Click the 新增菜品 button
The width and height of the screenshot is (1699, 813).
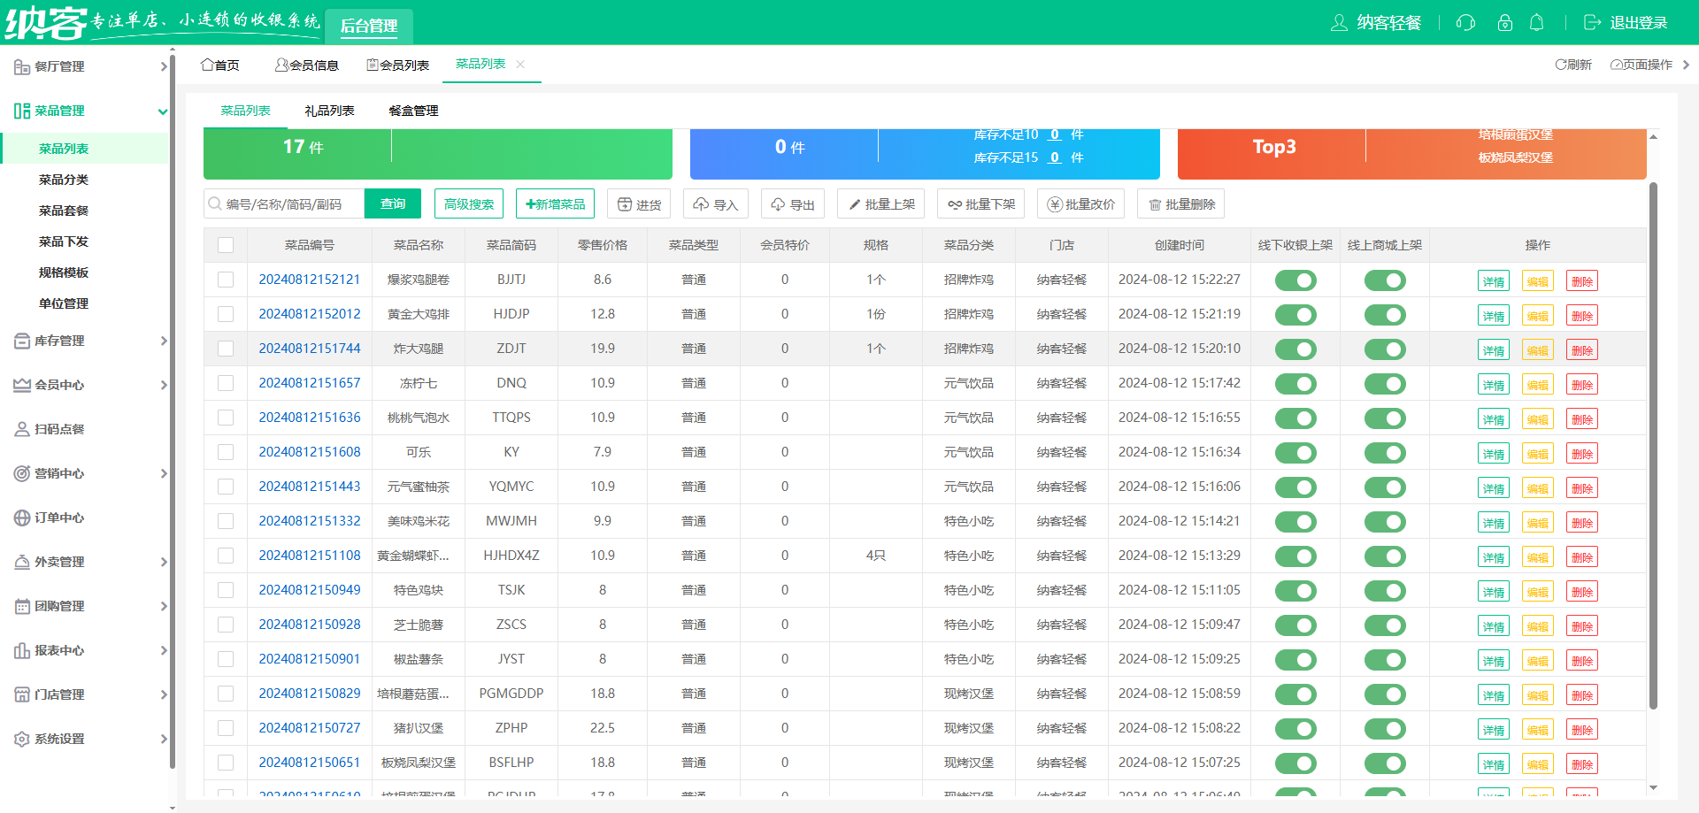(555, 204)
